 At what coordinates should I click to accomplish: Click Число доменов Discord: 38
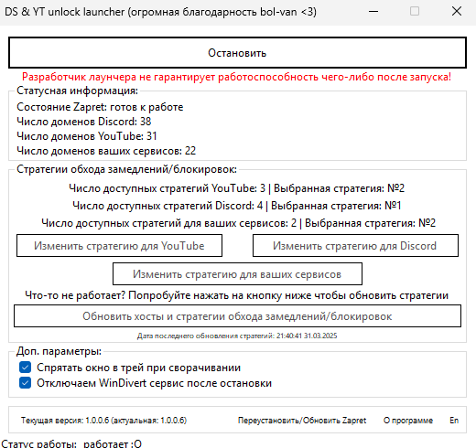(x=84, y=122)
